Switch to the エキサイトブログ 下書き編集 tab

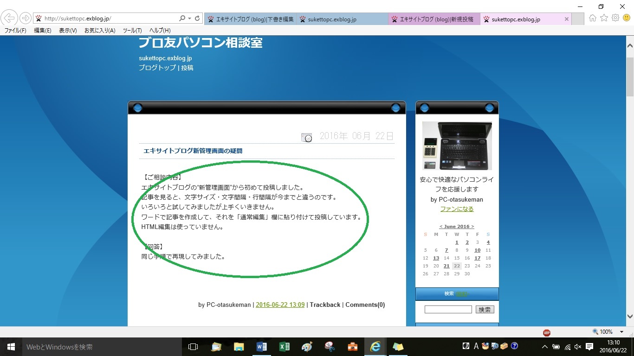click(x=250, y=19)
